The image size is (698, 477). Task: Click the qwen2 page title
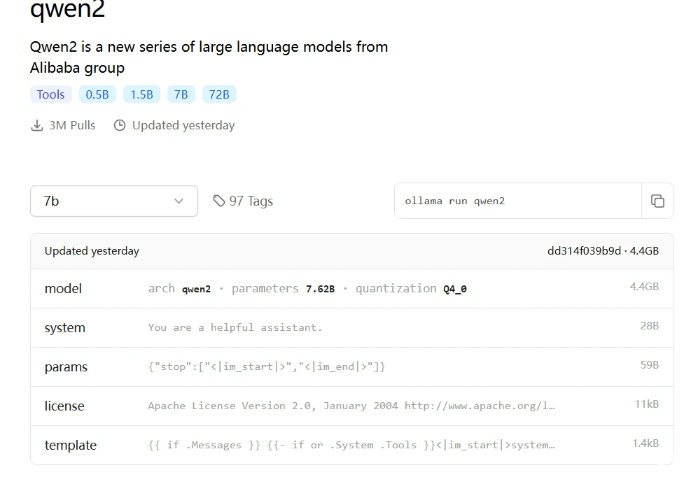click(67, 9)
